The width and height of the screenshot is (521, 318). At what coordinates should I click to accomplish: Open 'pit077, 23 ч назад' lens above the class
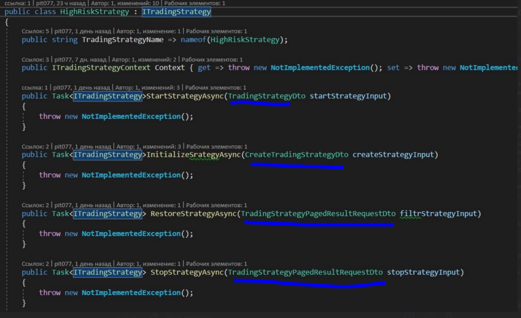61,3
